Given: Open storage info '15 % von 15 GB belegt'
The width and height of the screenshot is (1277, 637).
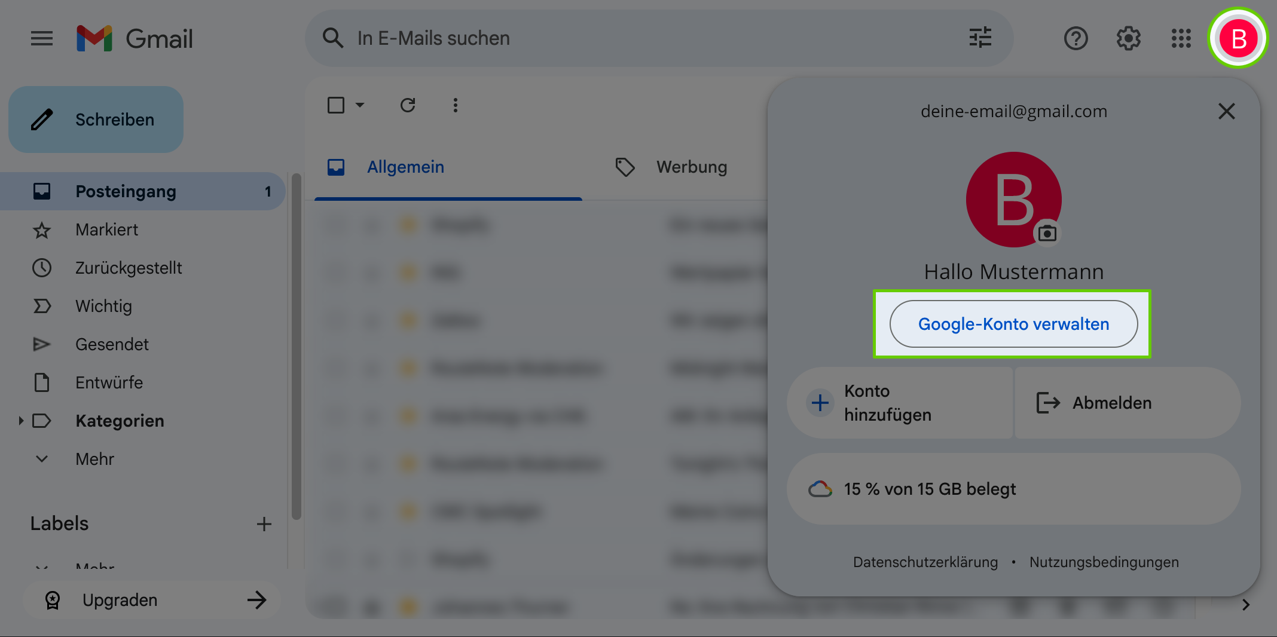Looking at the screenshot, I should point(1013,489).
